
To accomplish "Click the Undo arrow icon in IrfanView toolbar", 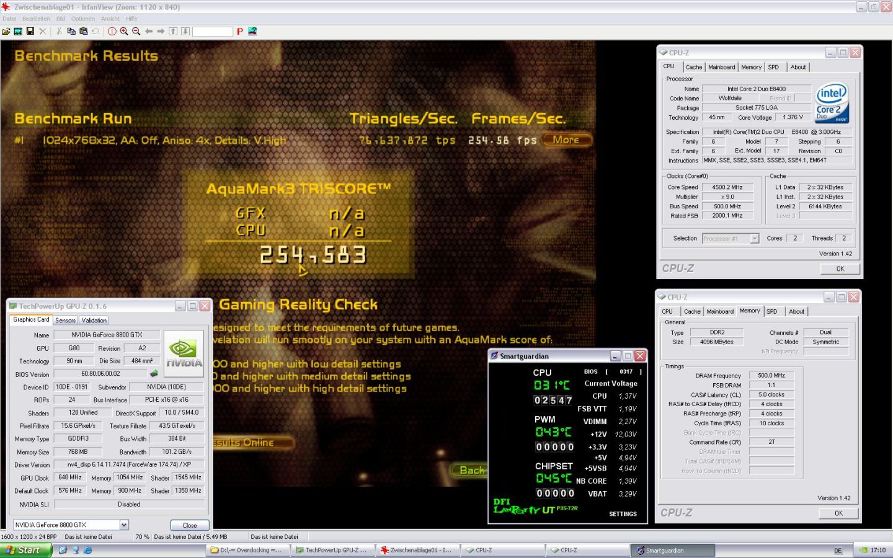I will (x=96, y=31).
